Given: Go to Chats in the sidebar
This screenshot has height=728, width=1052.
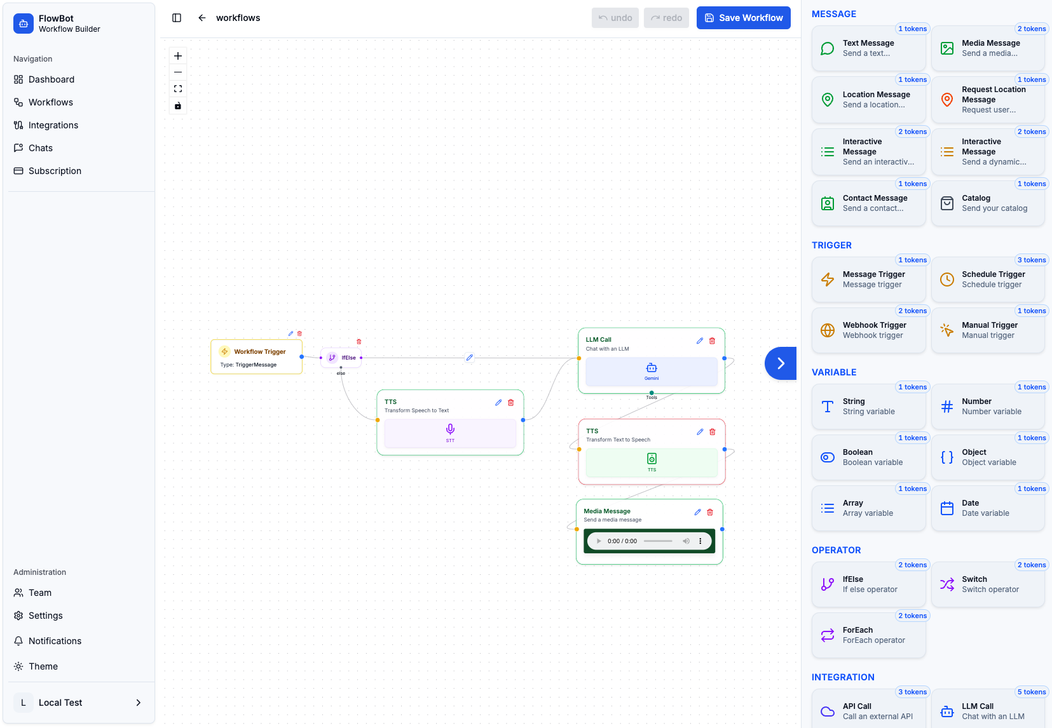Looking at the screenshot, I should 41,148.
